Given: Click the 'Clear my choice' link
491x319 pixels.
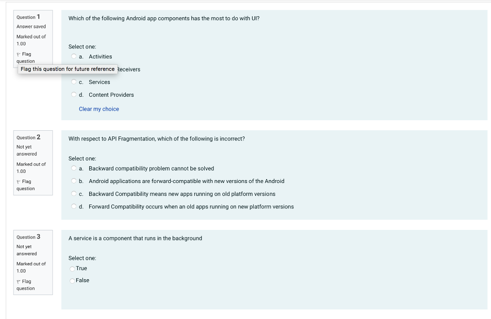Looking at the screenshot, I should tap(99, 109).
